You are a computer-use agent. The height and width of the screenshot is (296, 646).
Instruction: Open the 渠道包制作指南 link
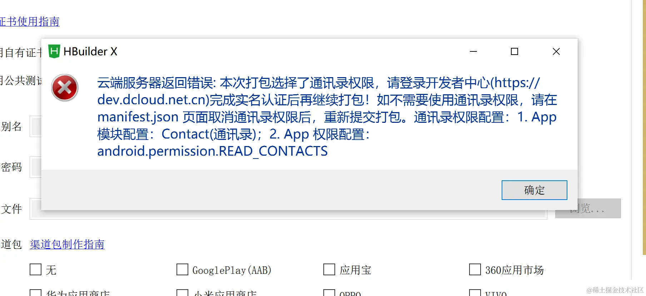[67, 244]
